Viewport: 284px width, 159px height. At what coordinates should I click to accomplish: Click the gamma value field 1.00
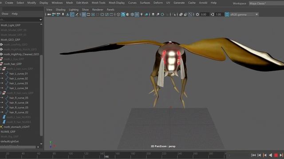(x=219, y=15)
